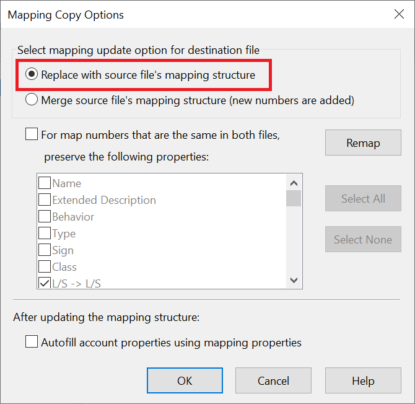Check the Extended Description checkbox
The width and height of the screenshot is (415, 404).
(45, 200)
